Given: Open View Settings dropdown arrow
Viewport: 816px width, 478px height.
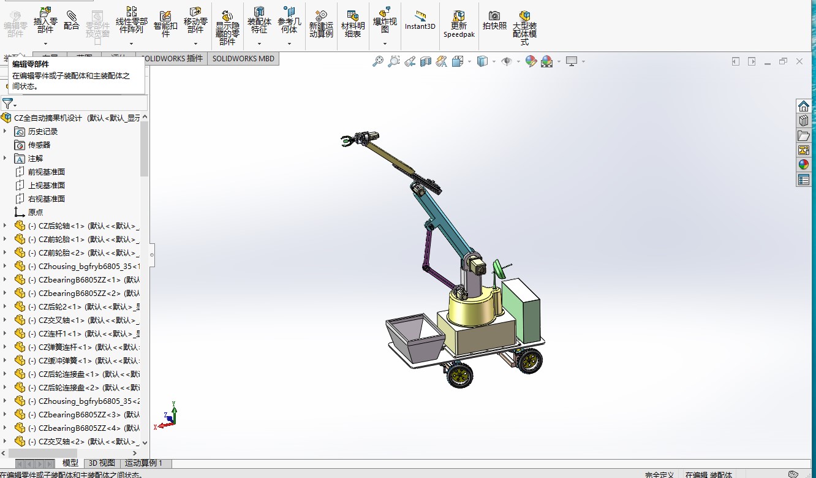Looking at the screenshot, I should [x=583, y=61].
